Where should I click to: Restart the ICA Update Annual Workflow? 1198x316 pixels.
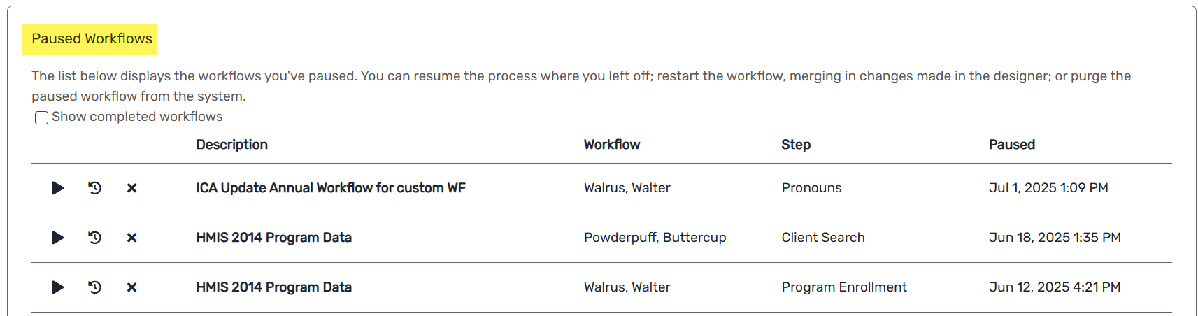(95, 188)
